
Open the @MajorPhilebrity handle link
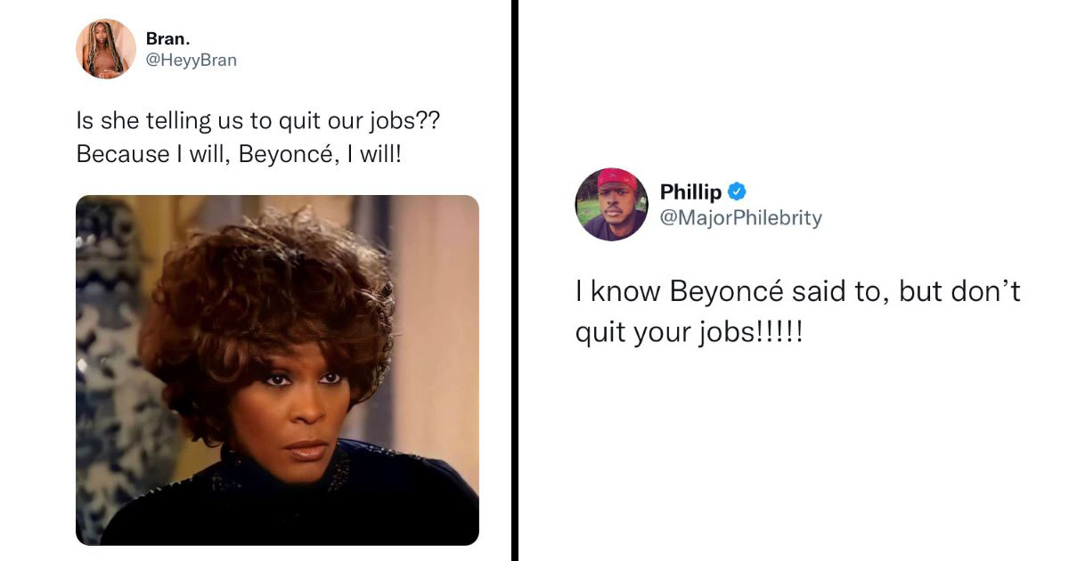[740, 218]
